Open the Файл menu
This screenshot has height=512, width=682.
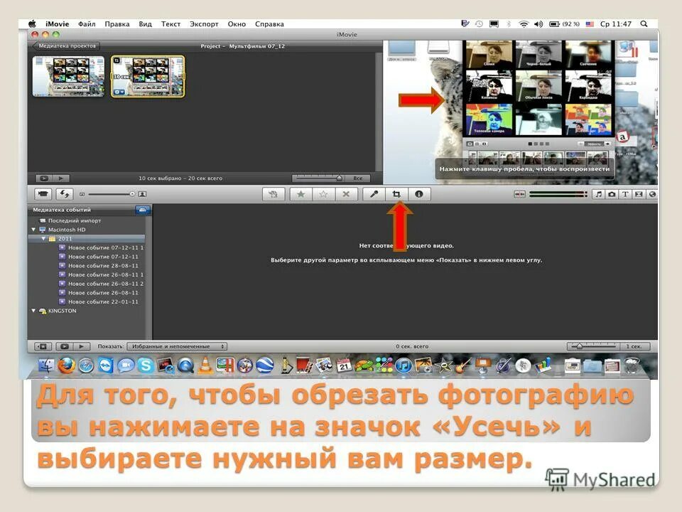pos(87,24)
